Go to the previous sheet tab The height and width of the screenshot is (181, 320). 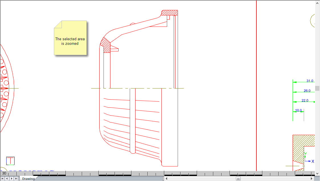[x=7, y=178]
